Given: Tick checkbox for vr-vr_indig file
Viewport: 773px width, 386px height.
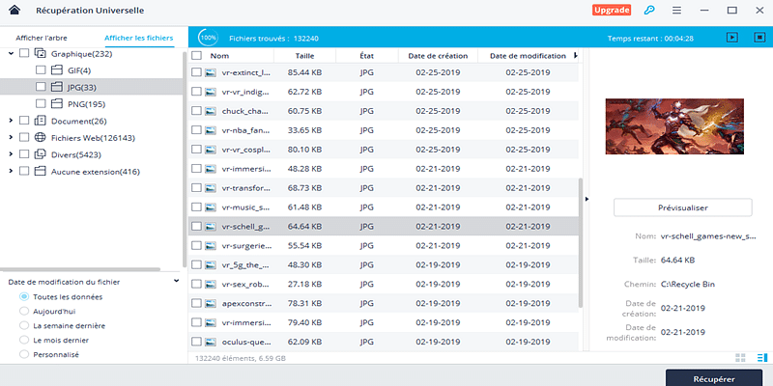Looking at the screenshot, I should coord(196,92).
